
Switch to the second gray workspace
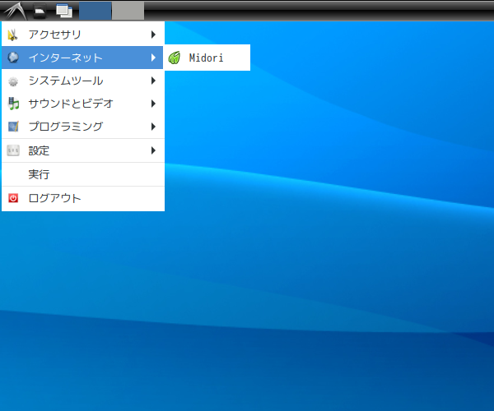(x=128, y=11)
